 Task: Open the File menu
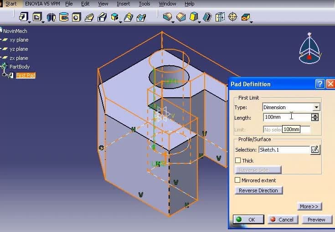tap(69, 4)
